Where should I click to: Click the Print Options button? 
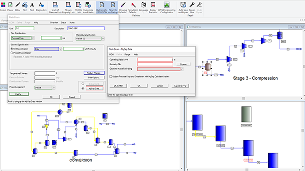tap(94, 77)
